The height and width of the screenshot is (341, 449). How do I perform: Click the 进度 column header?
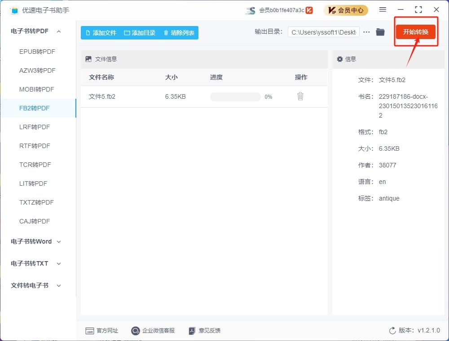pyautogui.click(x=216, y=77)
